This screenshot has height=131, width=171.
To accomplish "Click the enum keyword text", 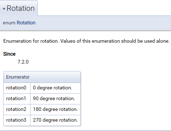I will tap(9, 23).
